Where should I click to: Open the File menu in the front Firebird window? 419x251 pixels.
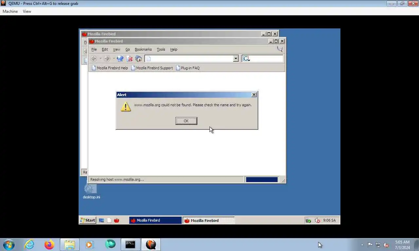pos(94,49)
